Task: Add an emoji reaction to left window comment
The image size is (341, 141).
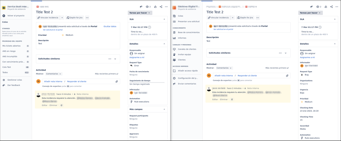Action: (x=61, y=105)
